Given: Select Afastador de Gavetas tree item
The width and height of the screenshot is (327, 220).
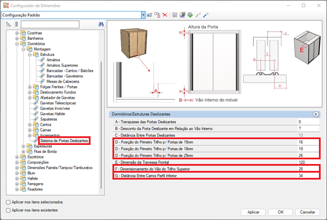Looking at the screenshot, I should [57, 98].
